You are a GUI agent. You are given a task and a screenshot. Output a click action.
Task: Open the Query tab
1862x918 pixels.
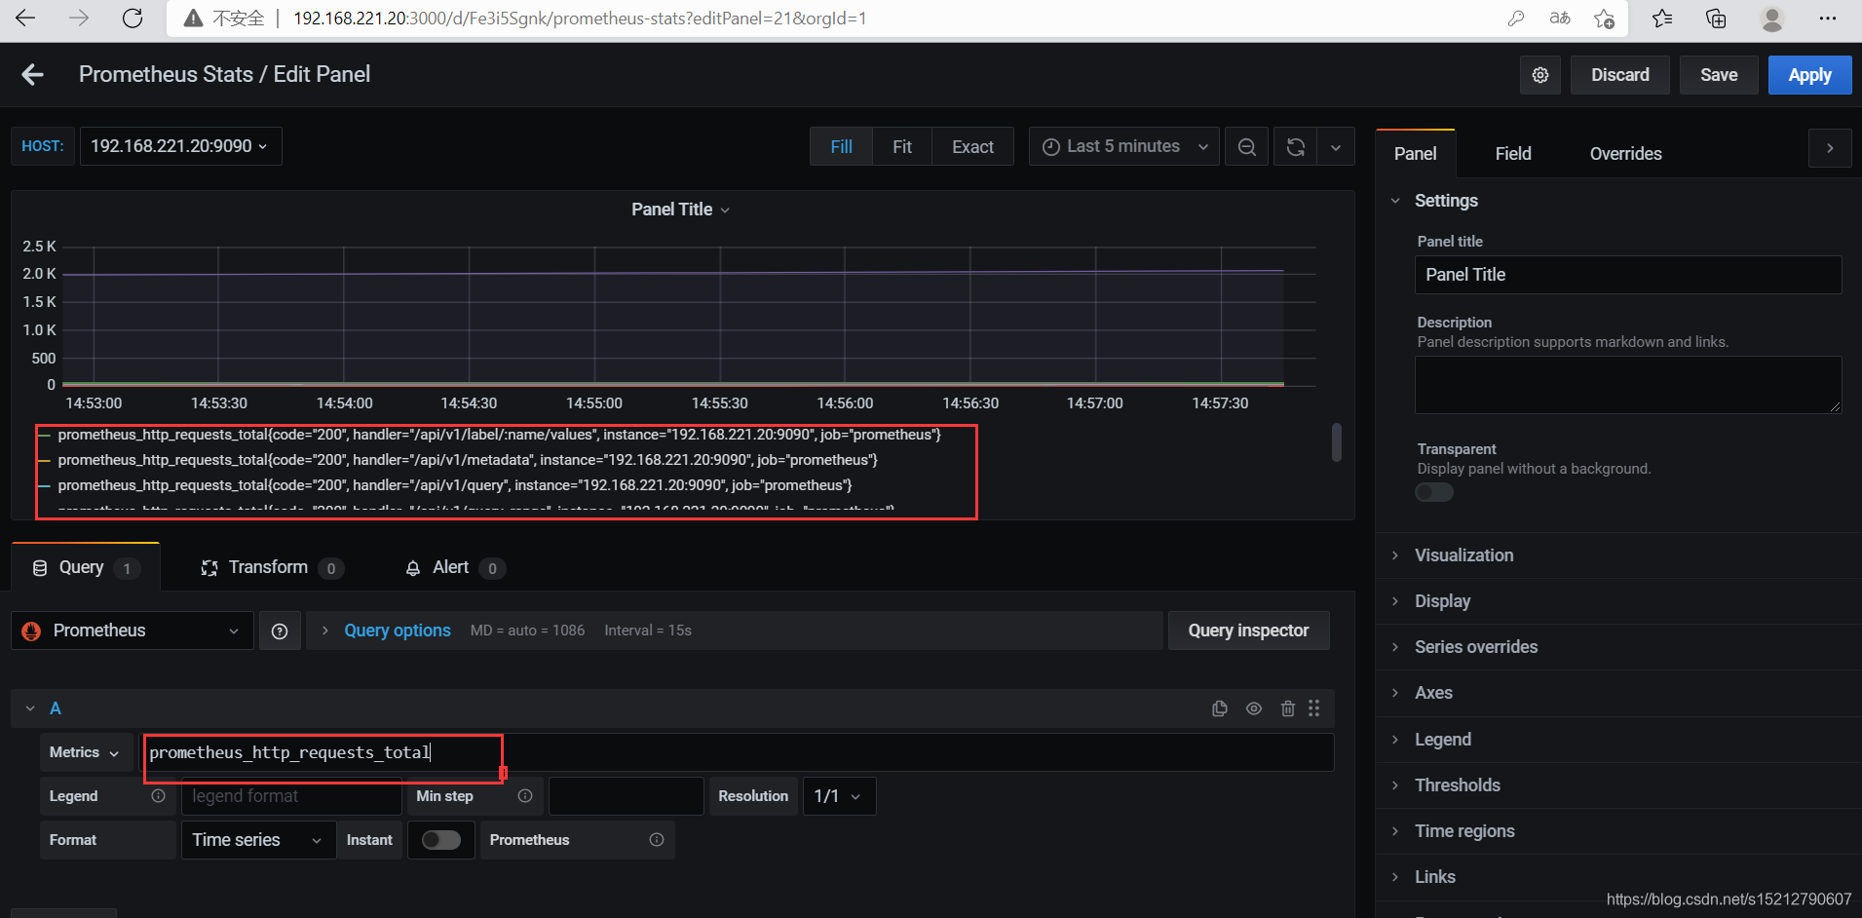click(86, 568)
